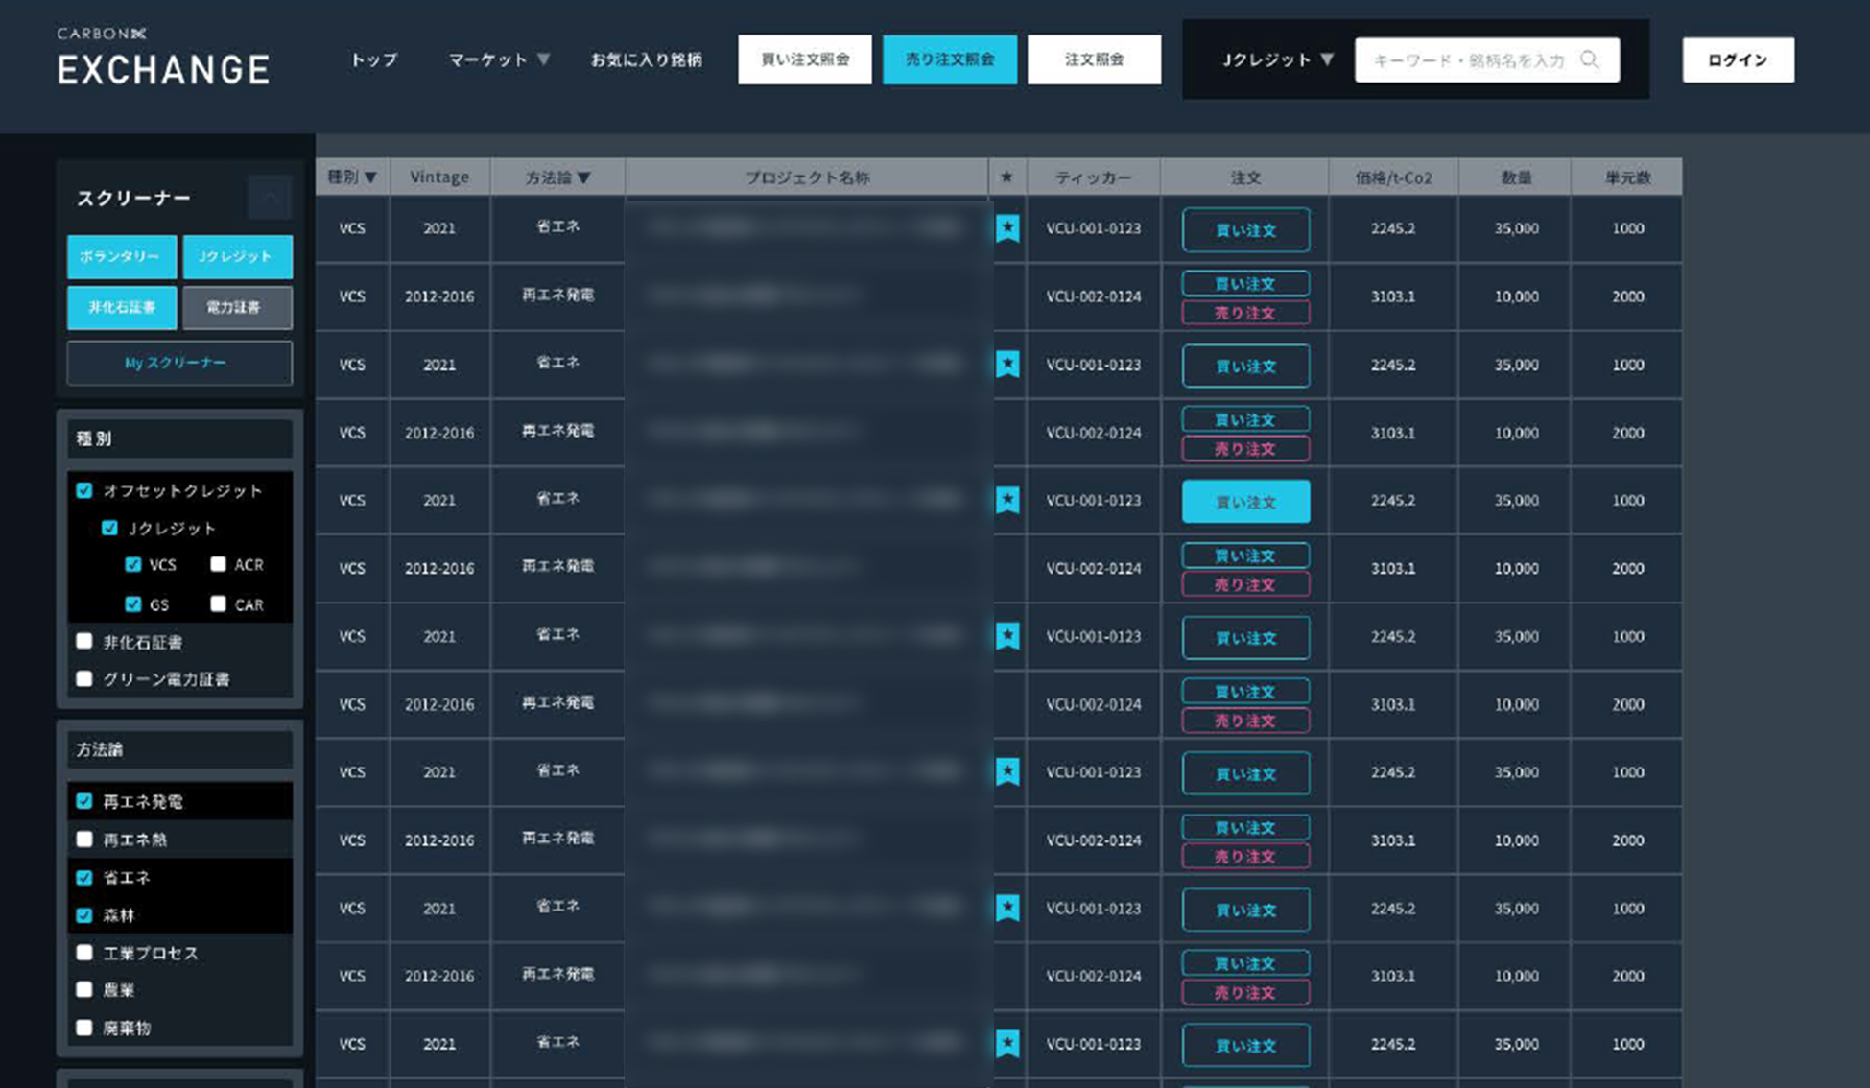
Task: Click the Carbon EXchange logo
Action: (163, 58)
